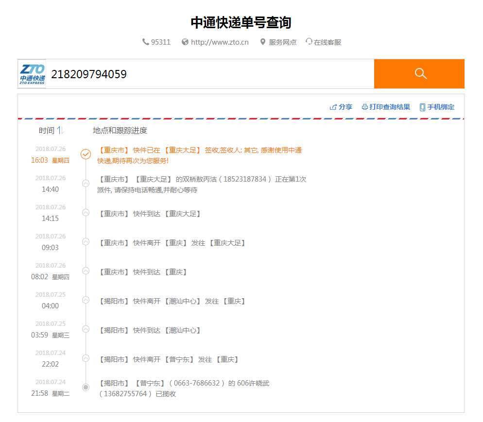Click the tracking number input field

point(210,74)
